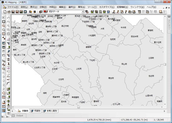Open the ファイル(F) menu

coord(13,7)
